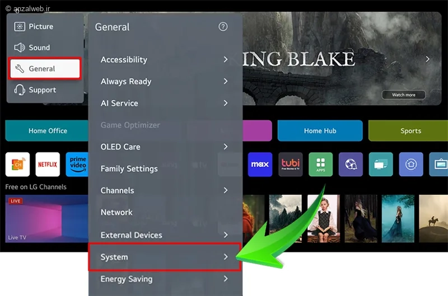
Task: Open the Netflix app
Action: [x=48, y=165]
